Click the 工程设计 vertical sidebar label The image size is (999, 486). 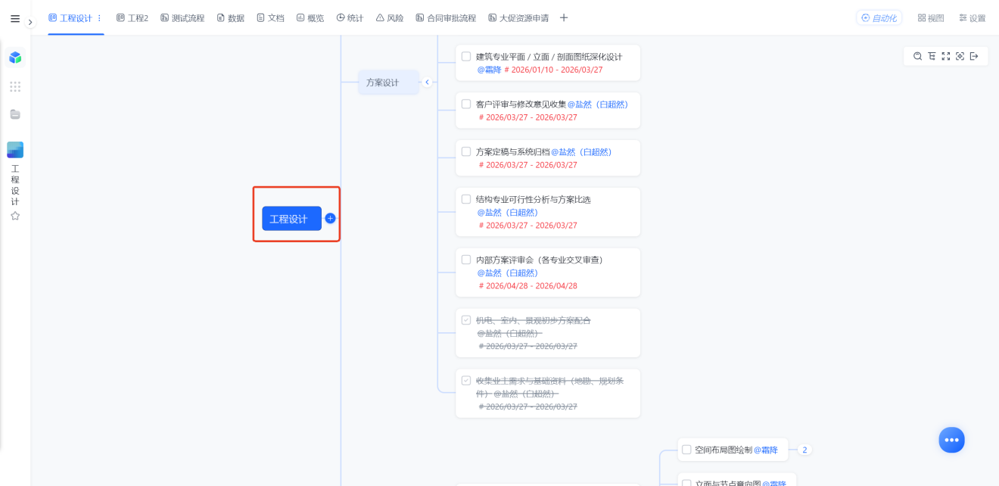tap(15, 185)
